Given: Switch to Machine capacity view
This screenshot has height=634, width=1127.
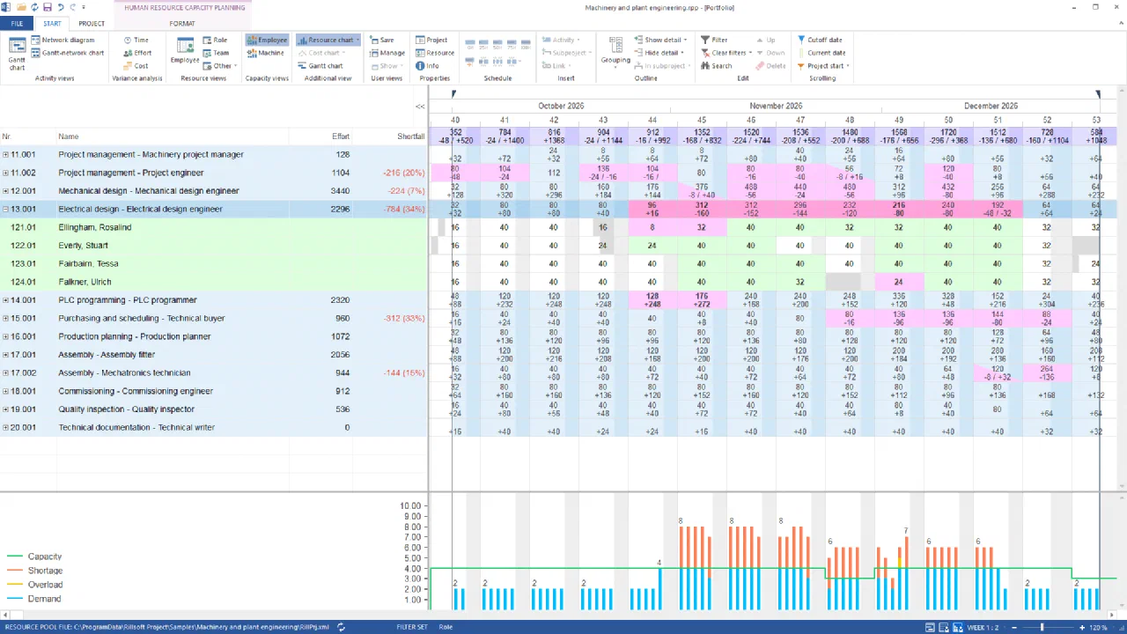Looking at the screenshot, I should [265, 53].
